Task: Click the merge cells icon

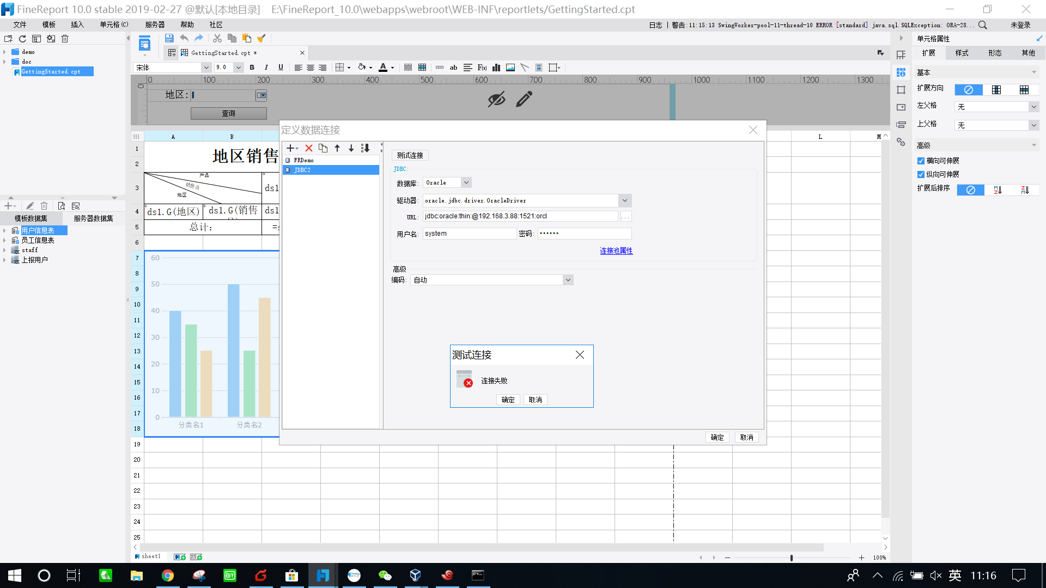Action: coord(408,68)
